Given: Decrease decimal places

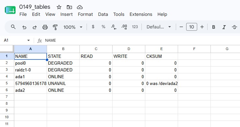Looking at the screenshot, I should click(x=114, y=27).
